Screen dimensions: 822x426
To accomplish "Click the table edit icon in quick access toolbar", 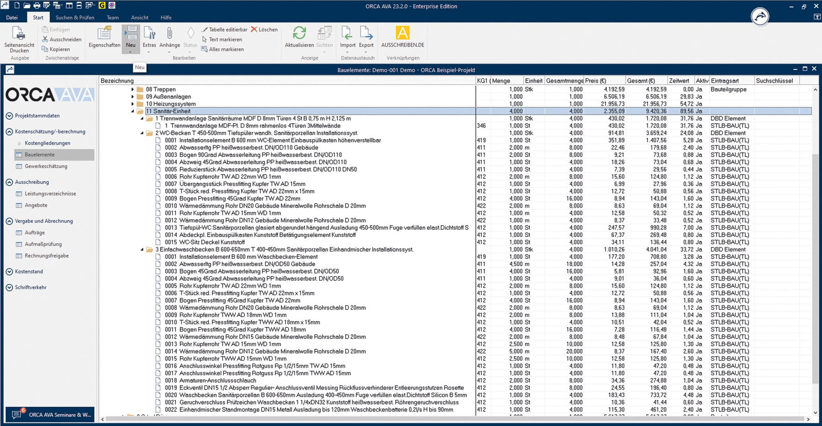I will [x=47, y=5].
